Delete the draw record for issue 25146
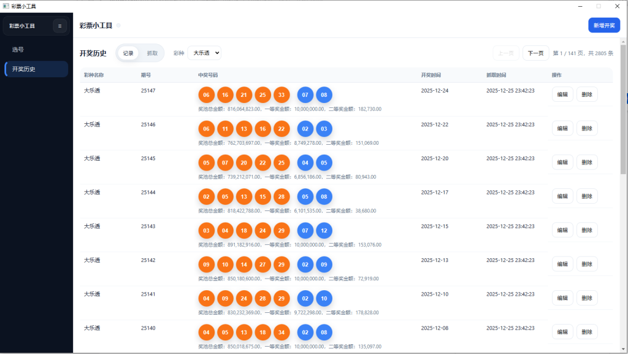The image size is (628, 354). pos(587,128)
